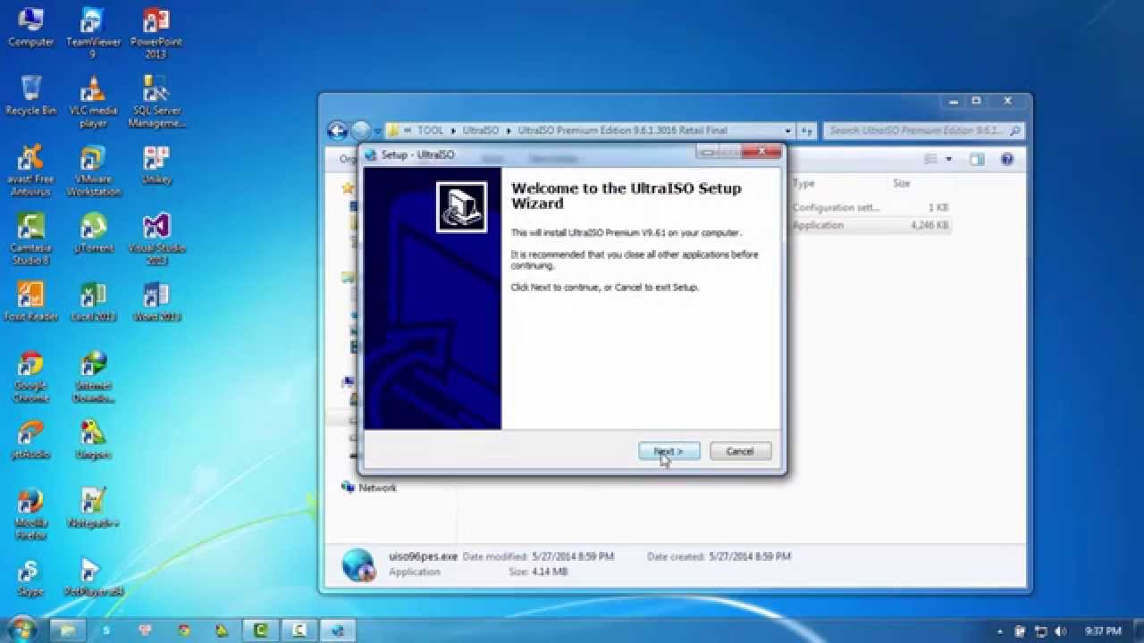Click Next in the UltraISO Setup wizard
The width and height of the screenshot is (1144, 643).
pyautogui.click(x=669, y=451)
